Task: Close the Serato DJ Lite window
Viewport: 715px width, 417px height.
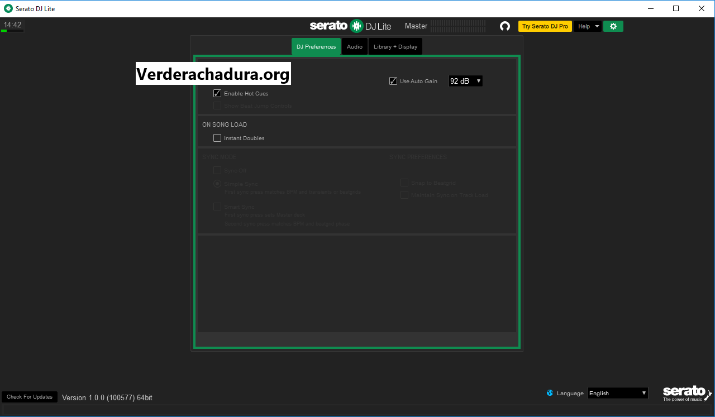Action: pyautogui.click(x=702, y=8)
